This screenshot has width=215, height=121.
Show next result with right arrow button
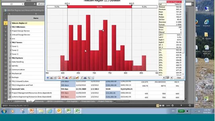tap(171, 78)
